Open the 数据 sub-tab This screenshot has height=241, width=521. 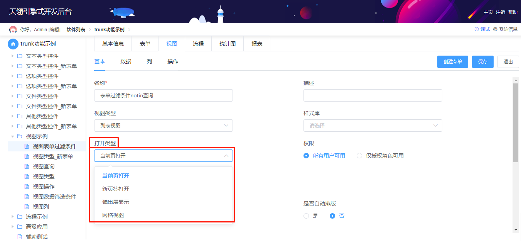click(126, 61)
